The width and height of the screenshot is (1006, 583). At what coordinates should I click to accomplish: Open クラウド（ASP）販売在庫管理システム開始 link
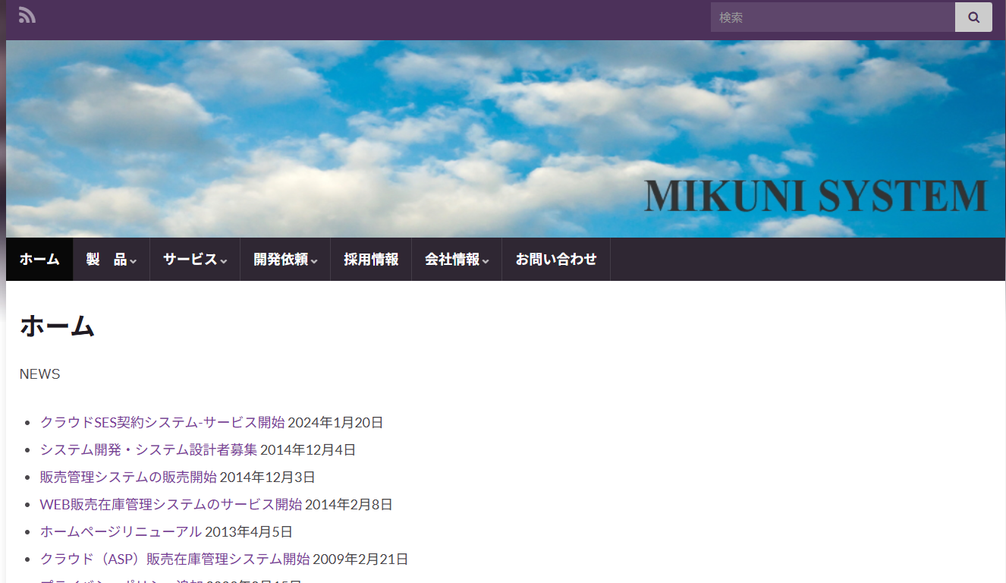(174, 559)
